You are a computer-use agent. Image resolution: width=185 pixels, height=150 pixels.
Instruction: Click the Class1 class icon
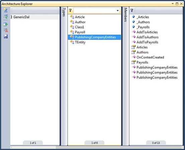[x=72, y=27]
